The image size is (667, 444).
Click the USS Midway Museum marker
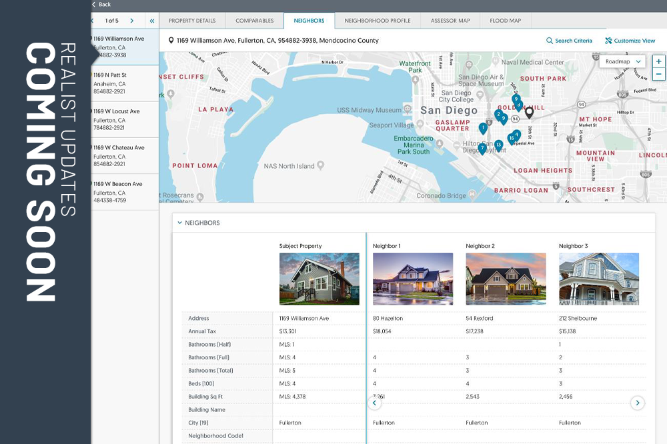[408, 109]
